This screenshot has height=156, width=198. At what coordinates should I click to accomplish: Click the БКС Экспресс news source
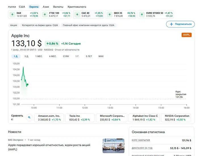point(16,140)
